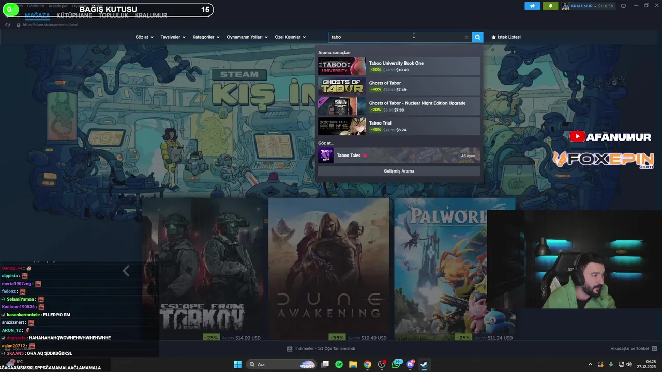662x372 pixels.
Task: Click Palworld price $11.24 USD
Action: 500,338
